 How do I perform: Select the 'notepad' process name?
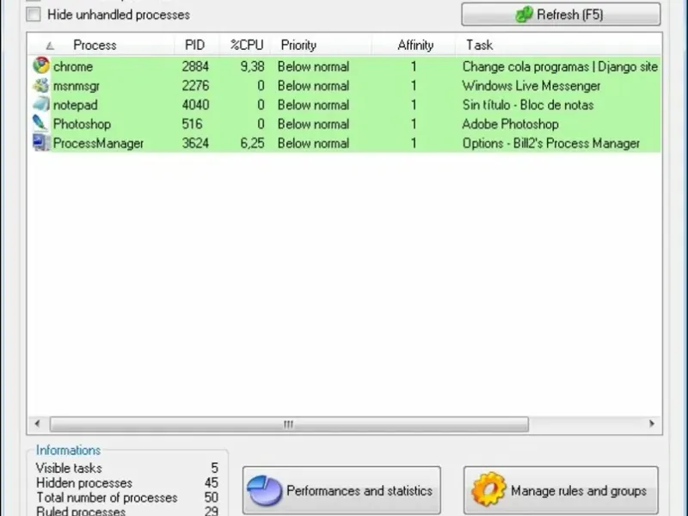coord(75,105)
